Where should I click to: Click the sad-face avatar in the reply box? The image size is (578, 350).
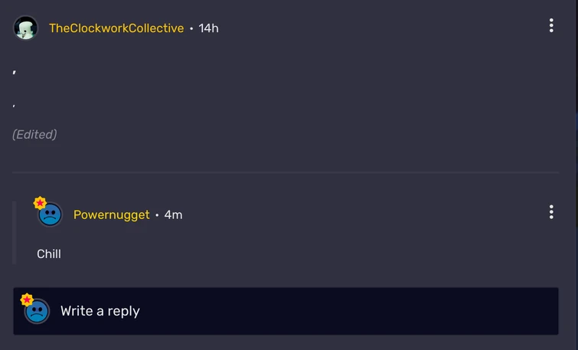pyautogui.click(x=38, y=312)
